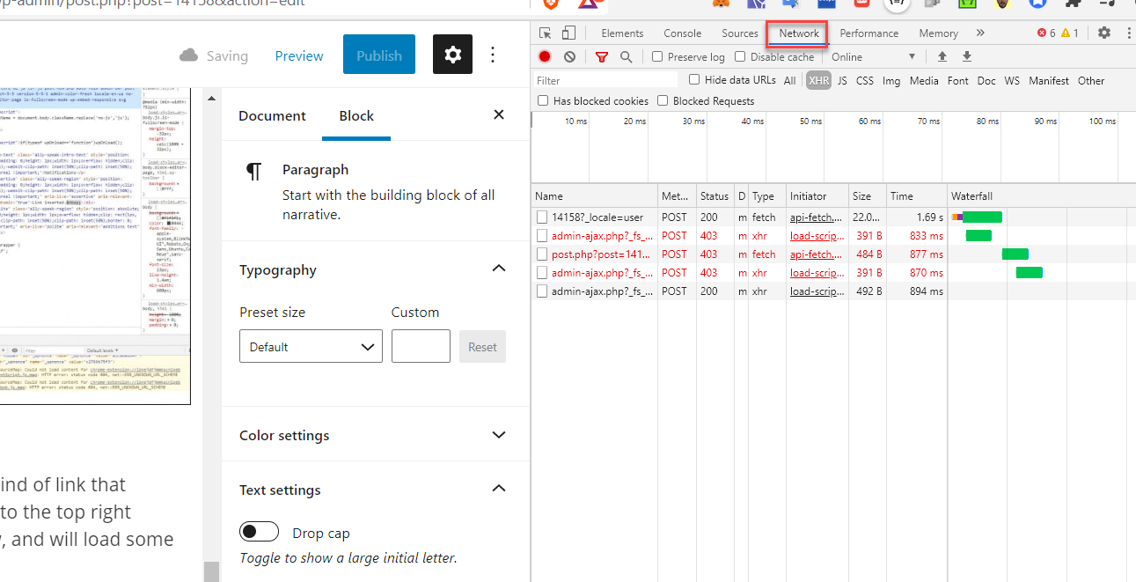1136x582 pixels.
Task: Import HAR file upload arrow icon
Action: tap(942, 57)
